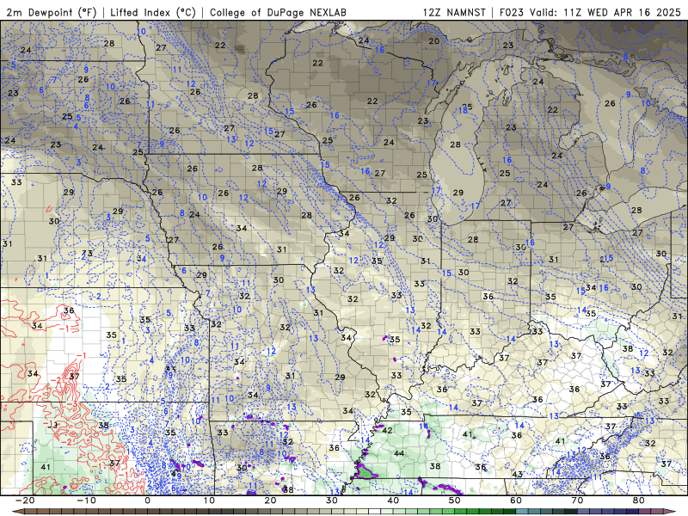Click the 70 label on the color scale
Screen dimensions: 688x516
point(577,501)
